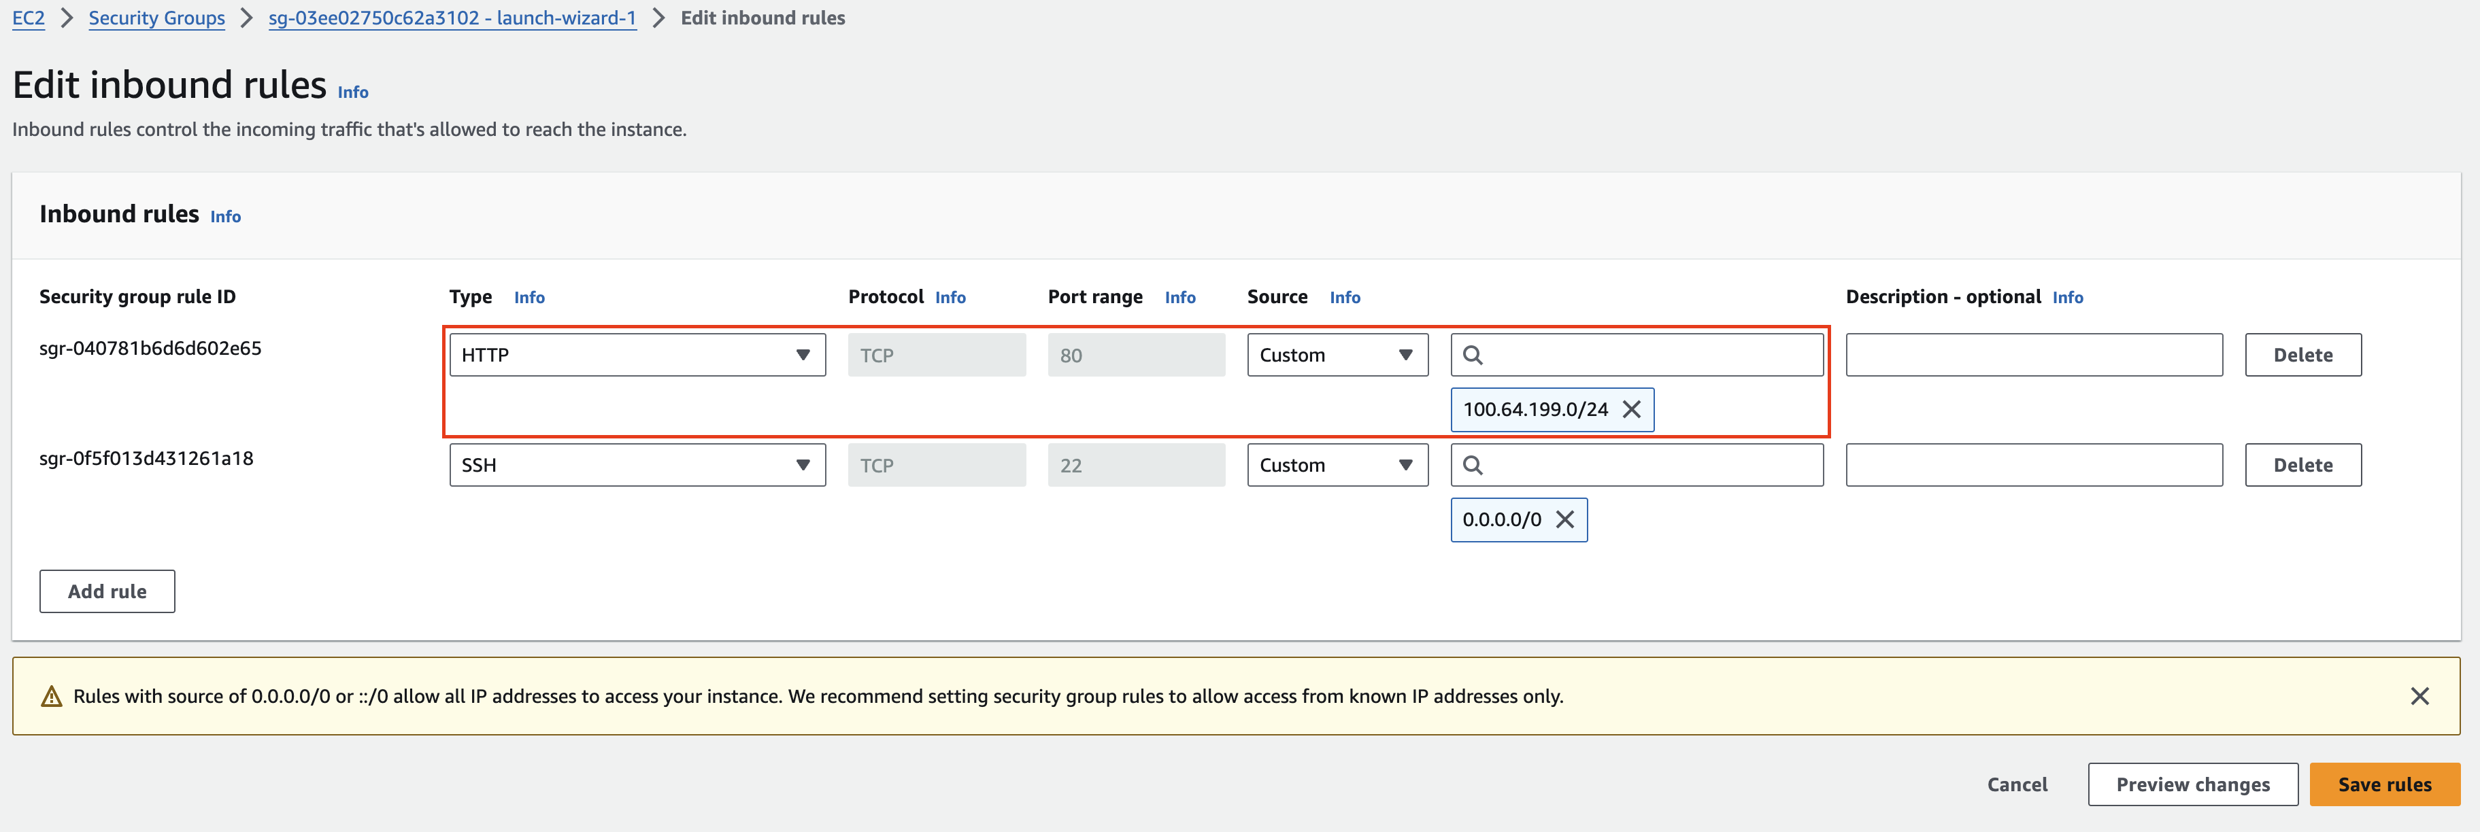Open Info about the Type column

pyautogui.click(x=529, y=297)
